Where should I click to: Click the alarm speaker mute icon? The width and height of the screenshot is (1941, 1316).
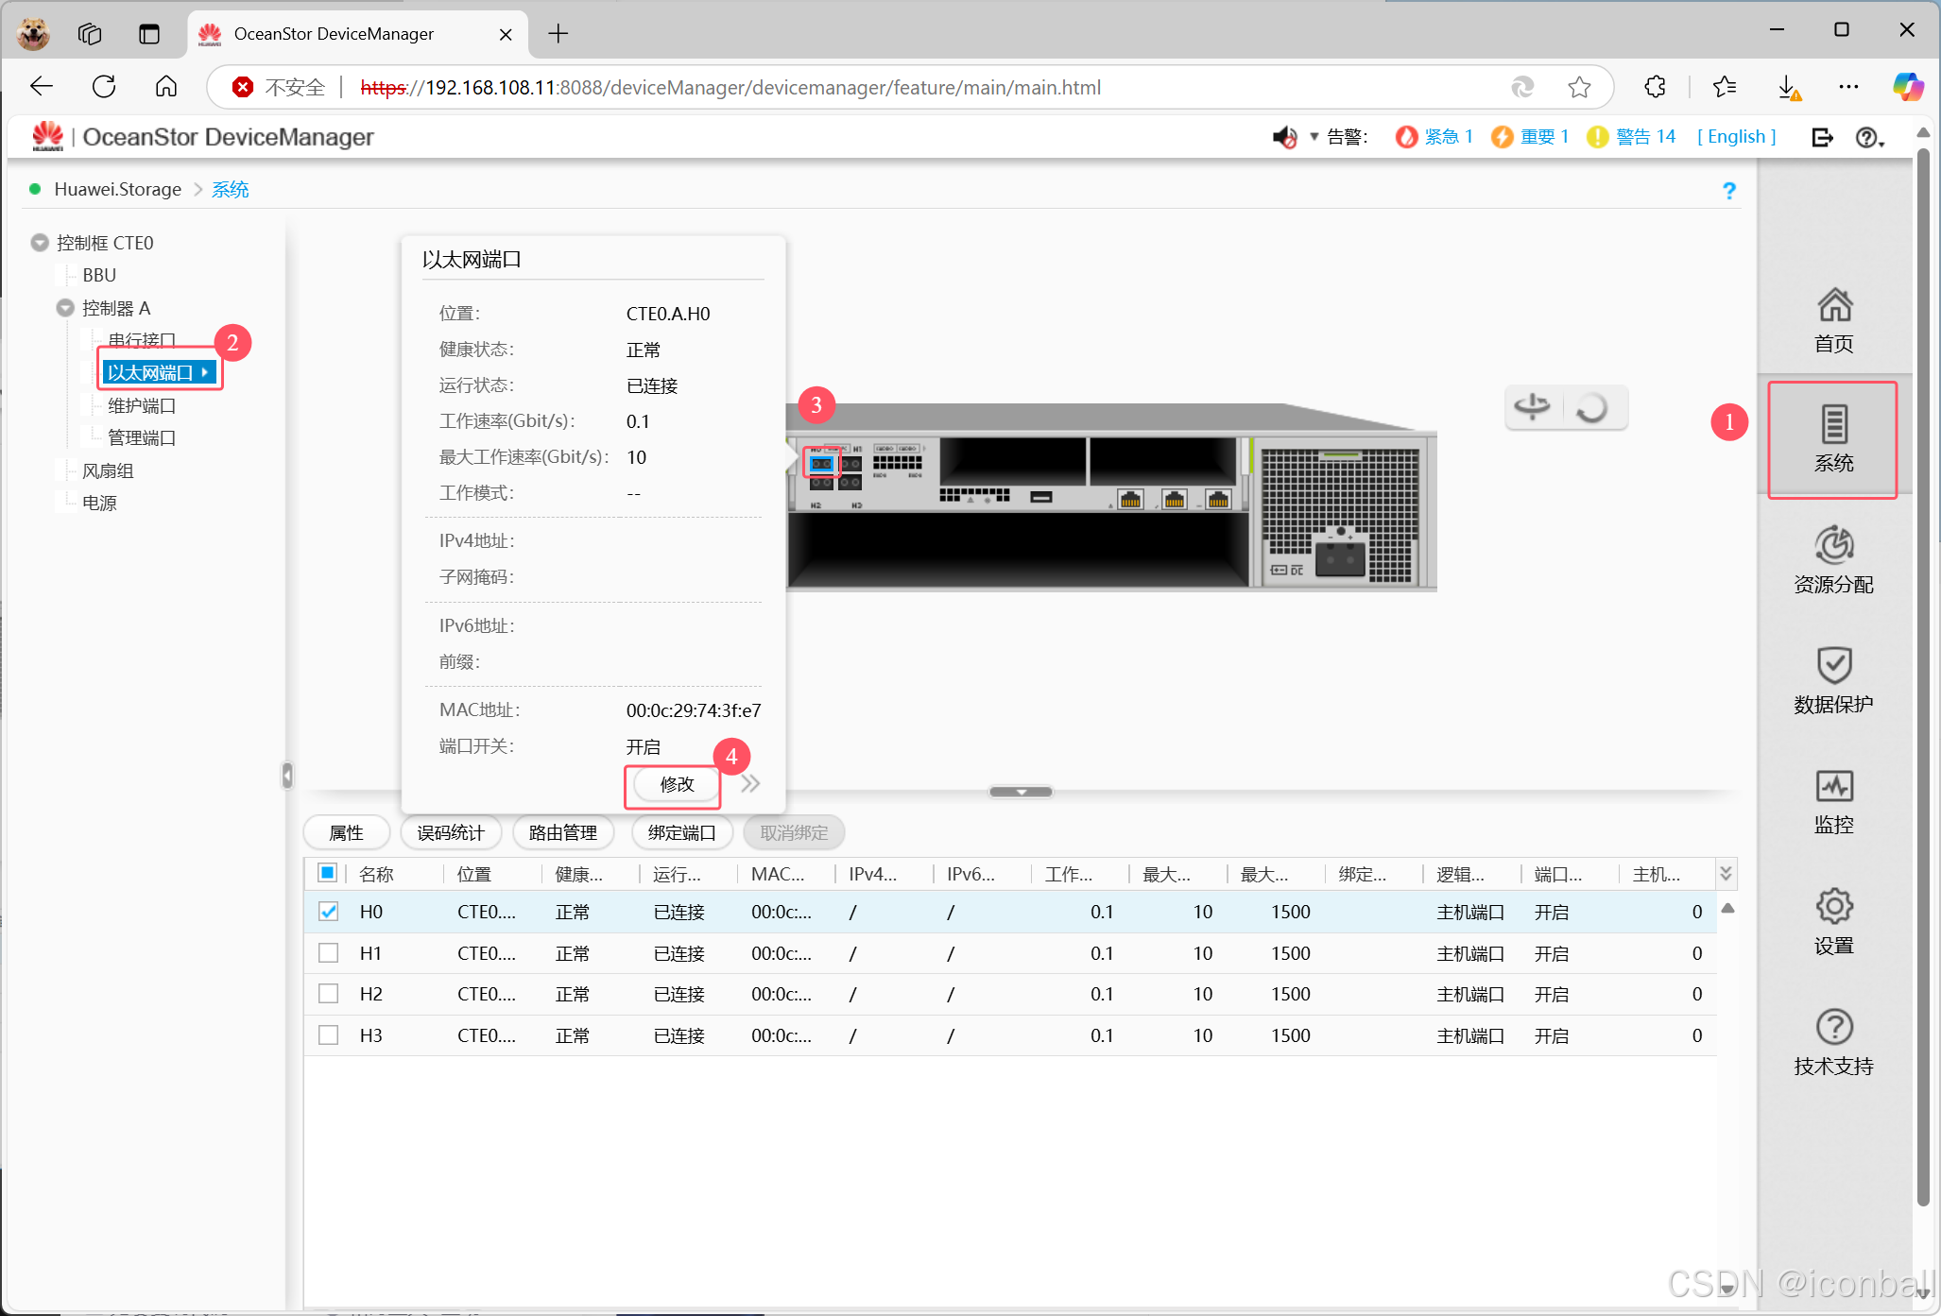pyautogui.click(x=1283, y=138)
